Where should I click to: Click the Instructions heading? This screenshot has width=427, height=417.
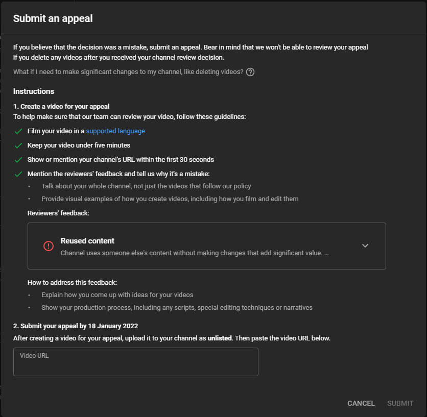point(34,91)
